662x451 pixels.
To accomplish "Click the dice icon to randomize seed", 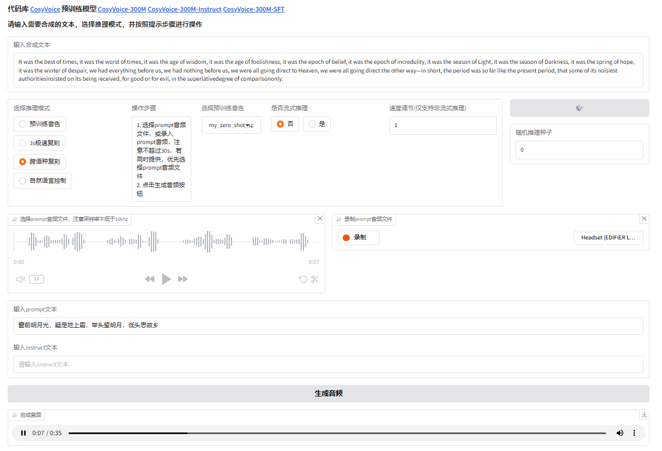I will (x=579, y=107).
